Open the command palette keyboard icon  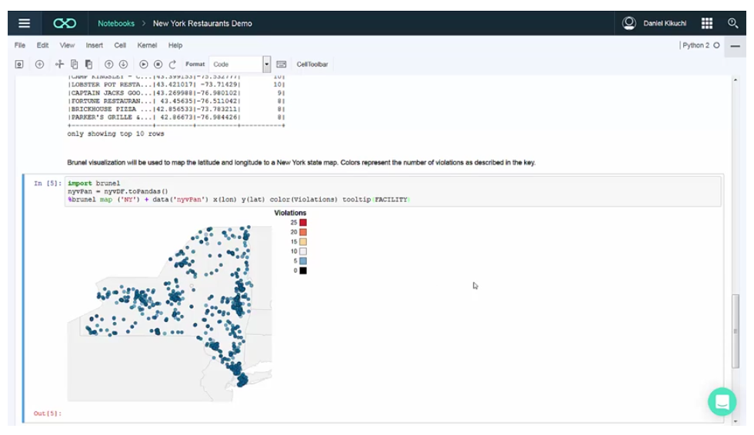click(x=282, y=65)
